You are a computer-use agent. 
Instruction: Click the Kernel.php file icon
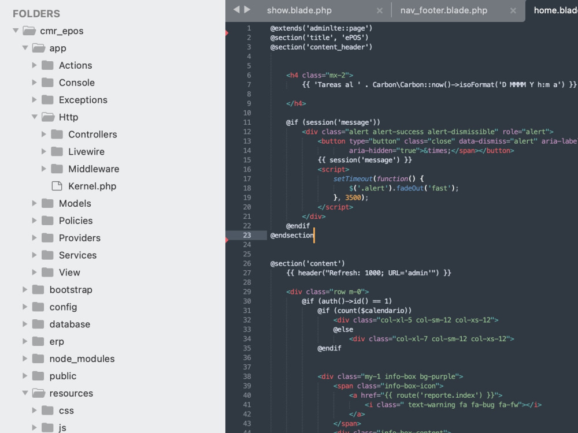click(x=57, y=186)
